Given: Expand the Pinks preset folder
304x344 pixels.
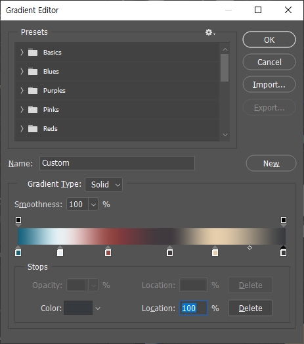Looking at the screenshot, I should pyautogui.click(x=22, y=109).
